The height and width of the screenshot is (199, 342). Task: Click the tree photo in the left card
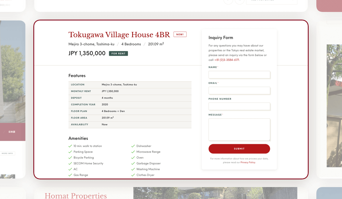tap(13, 72)
